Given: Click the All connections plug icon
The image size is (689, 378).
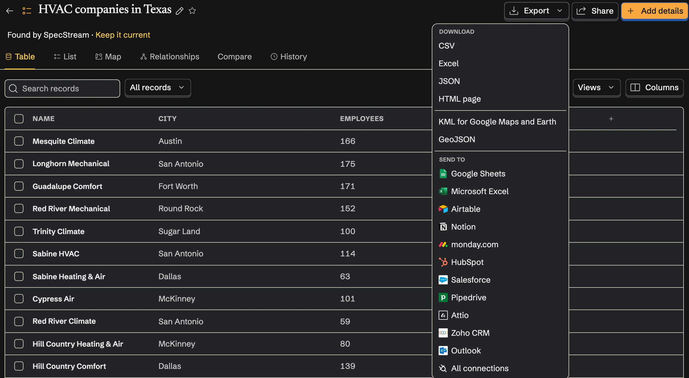Looking at the screenshot, I should pos(443,368).
